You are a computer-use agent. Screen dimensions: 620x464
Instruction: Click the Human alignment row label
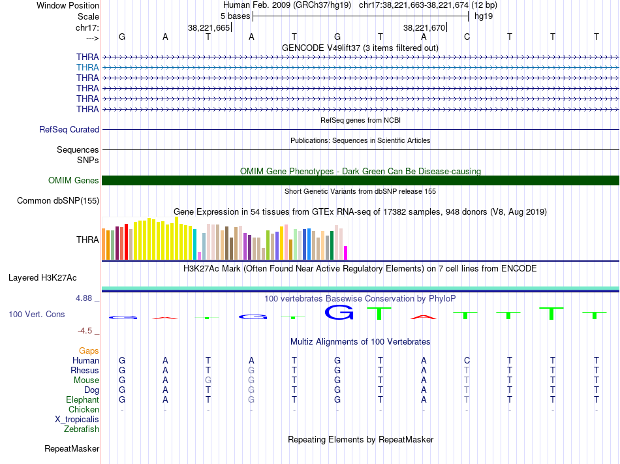[85, 360]
